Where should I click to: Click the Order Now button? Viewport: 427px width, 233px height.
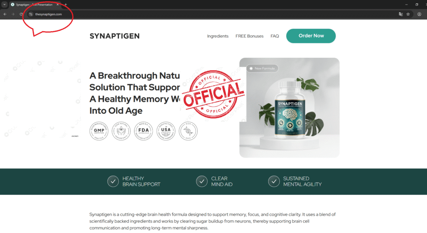[x=311, y=36]
